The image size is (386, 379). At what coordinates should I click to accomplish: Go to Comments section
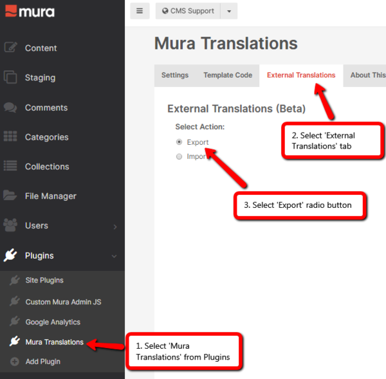pyautogui.click(x=46, y=107)
